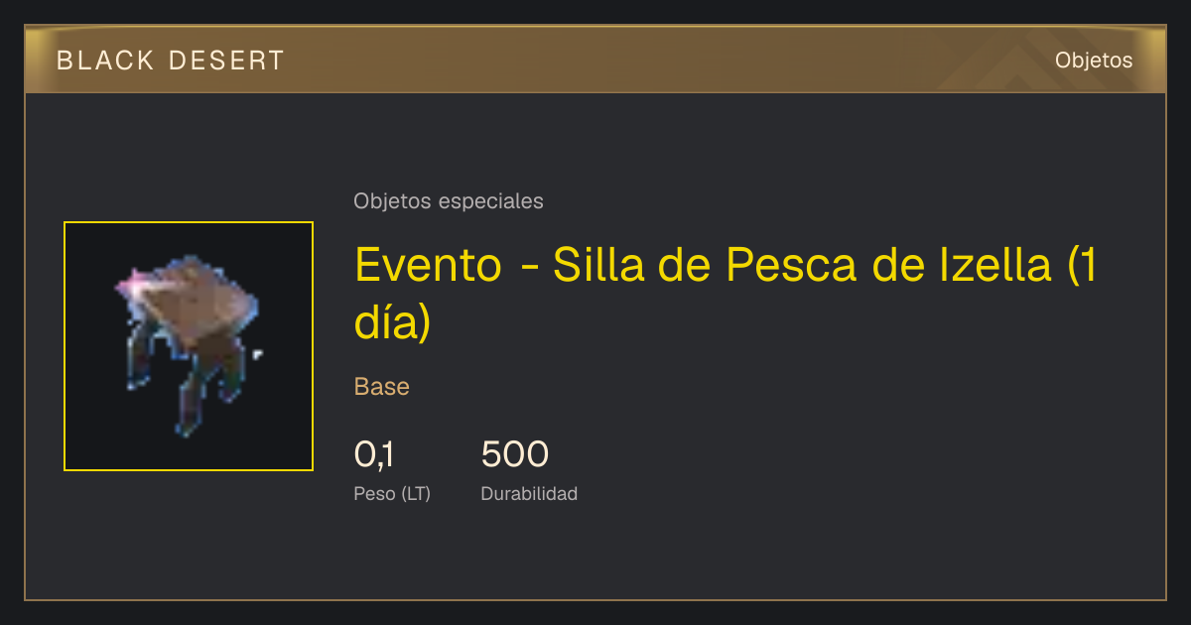
Task: Click the Evento - Silla de Pesca title
Action: 726,294
